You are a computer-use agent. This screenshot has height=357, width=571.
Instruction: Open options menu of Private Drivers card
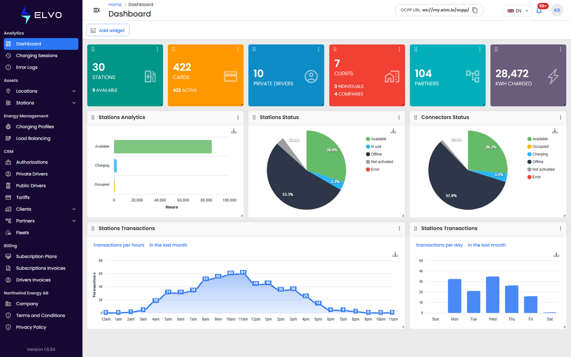(319, 49)
